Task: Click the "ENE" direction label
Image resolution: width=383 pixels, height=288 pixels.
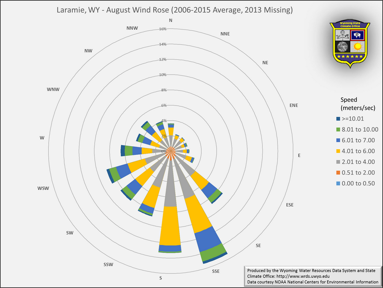Action: tap(294, 105)
